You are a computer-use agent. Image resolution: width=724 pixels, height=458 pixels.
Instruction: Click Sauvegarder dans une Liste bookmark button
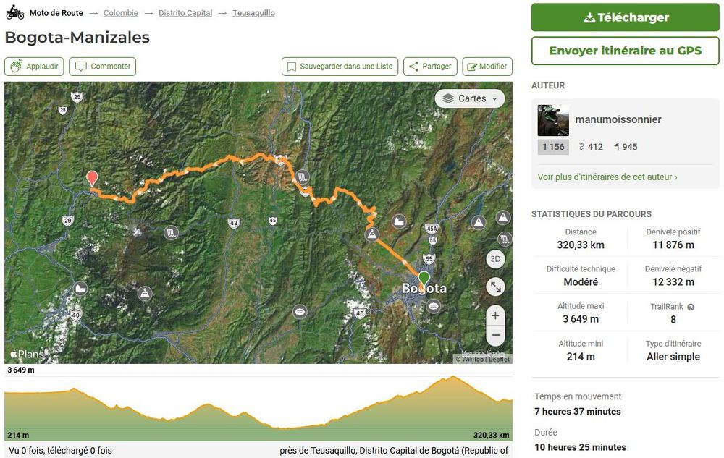(x=339, y=67)
